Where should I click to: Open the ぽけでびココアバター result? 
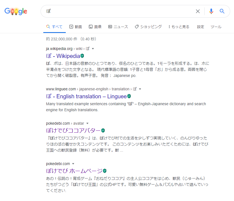[73, 130]
